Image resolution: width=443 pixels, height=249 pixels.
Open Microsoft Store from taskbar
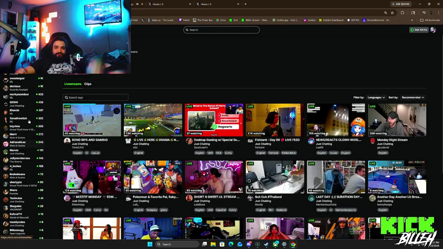click(222, 244)
